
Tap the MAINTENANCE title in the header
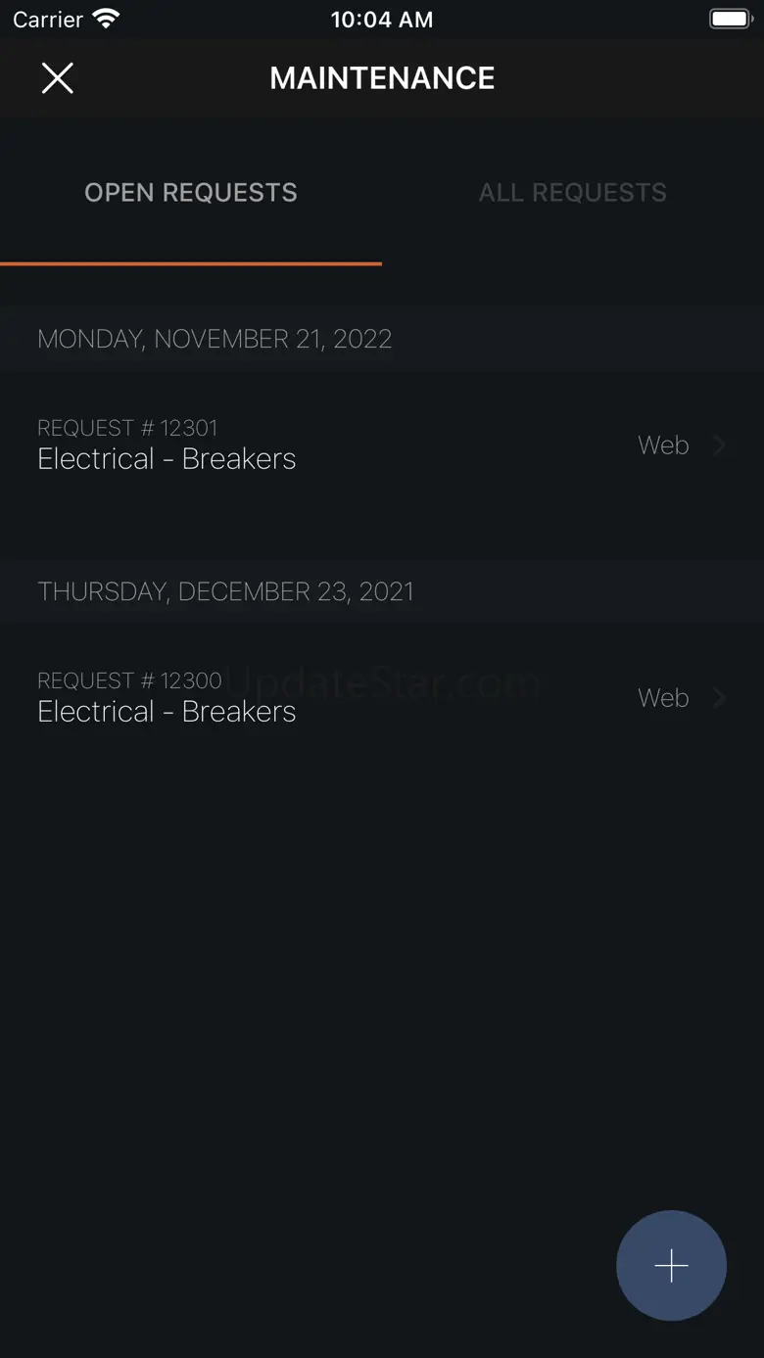click(382, 78)
